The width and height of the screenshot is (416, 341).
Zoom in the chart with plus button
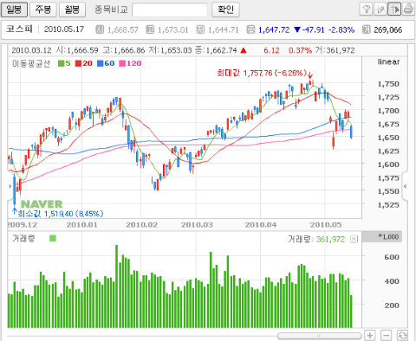[x=370, y=336]
